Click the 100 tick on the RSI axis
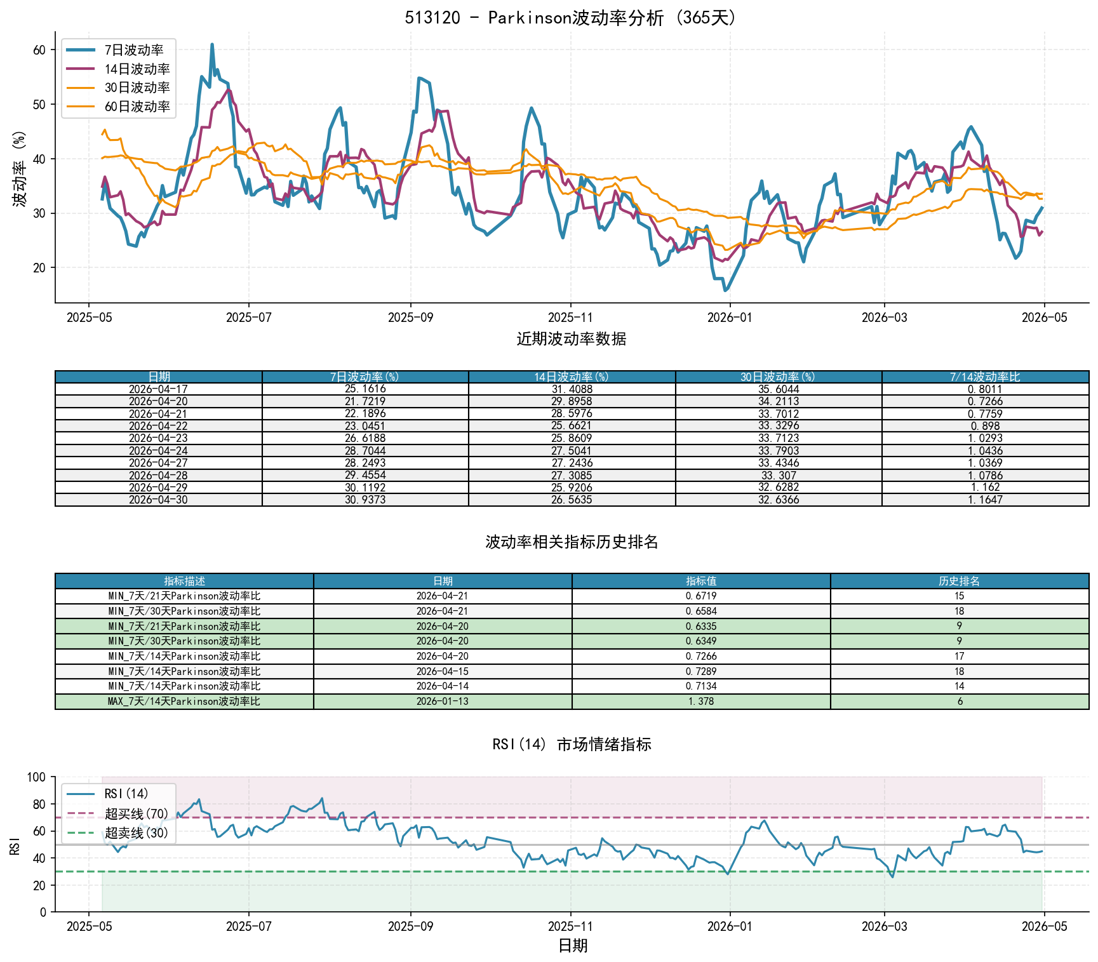Screen dimensions: 1098x962 coord(37,778)
